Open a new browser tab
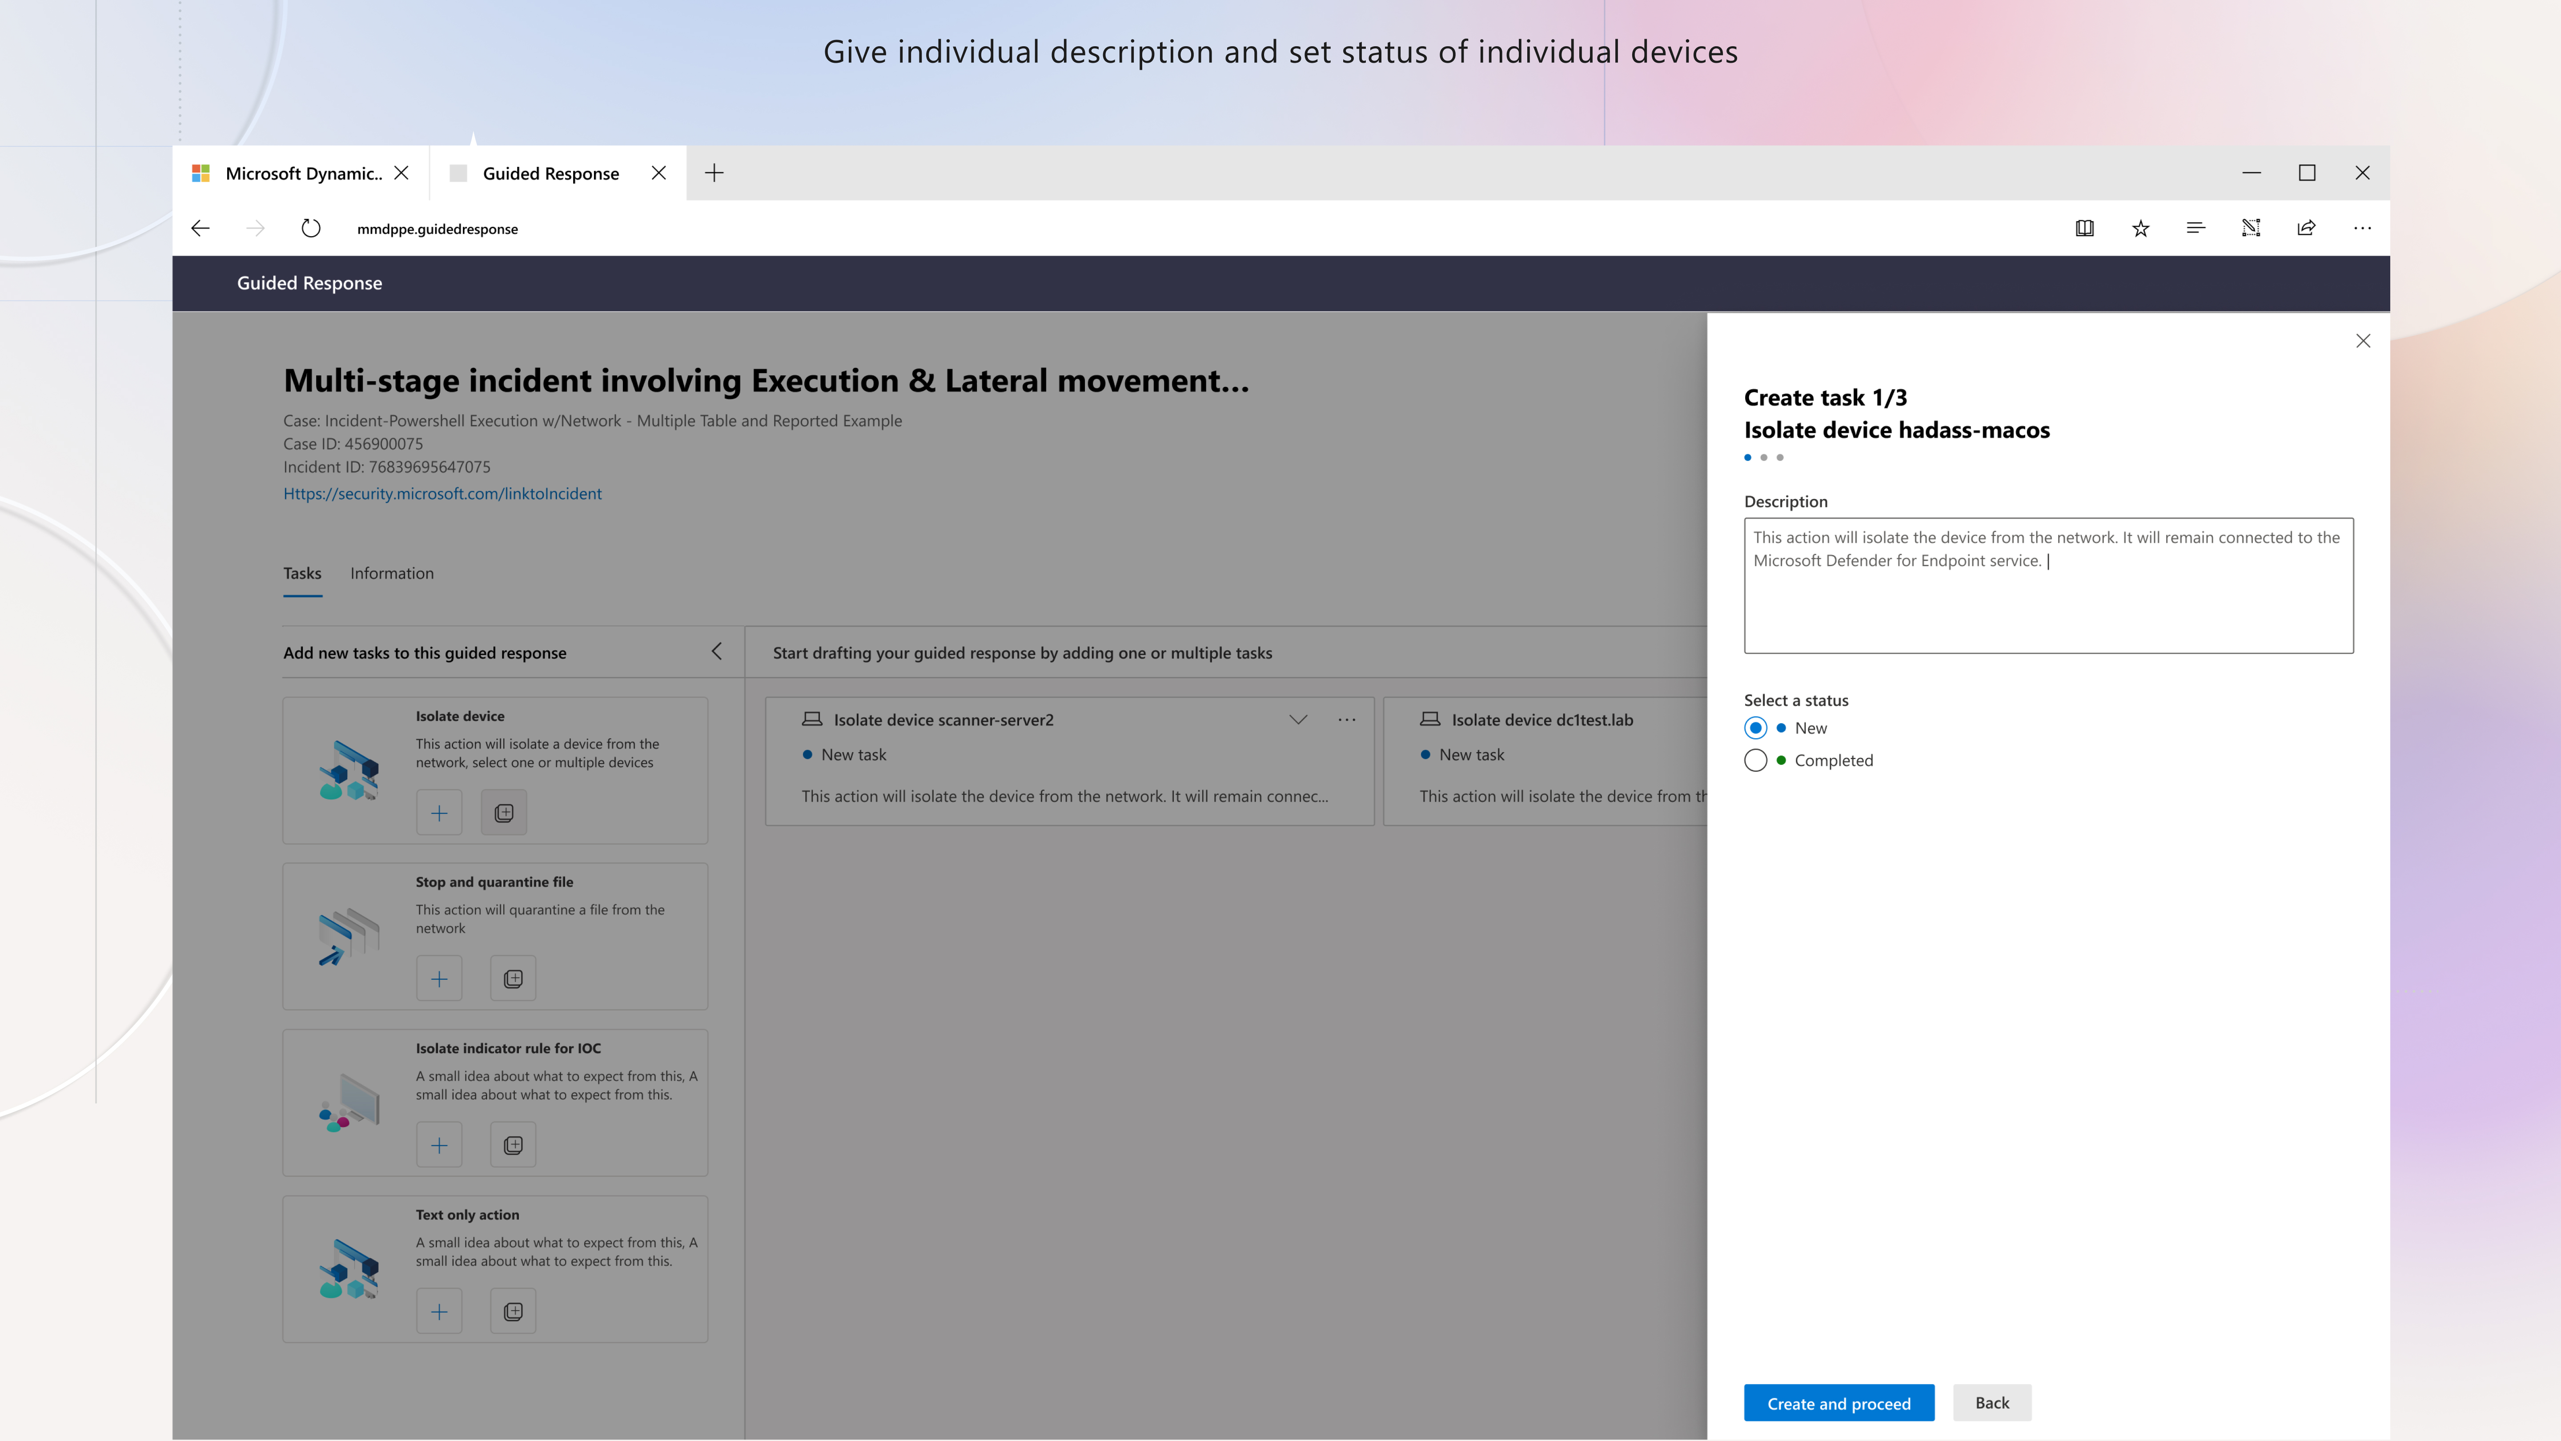Image resolution: width=2561 pixels, height=1441 pixels. pos(714,173)
